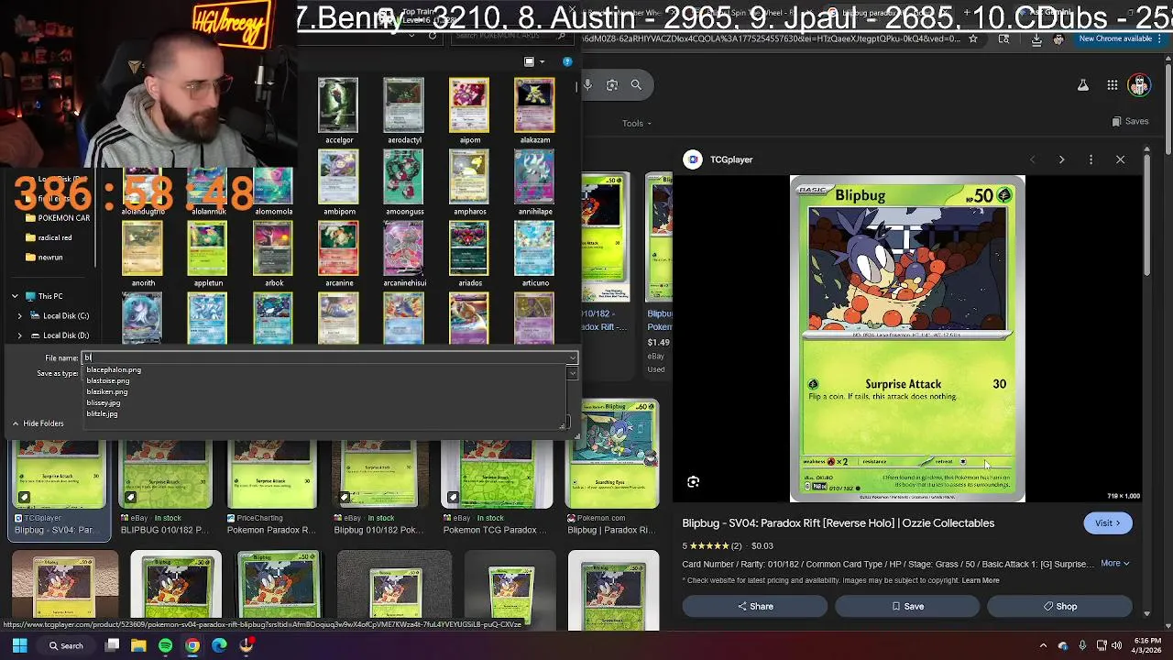The width and height of the screenshot is (1173, 660).
Task: Go to next image in preview
Action: (1061, 159)
